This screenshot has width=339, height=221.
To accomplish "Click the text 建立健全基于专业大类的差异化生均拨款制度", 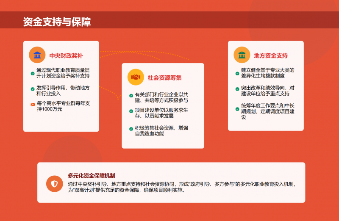I will [x=268, y=73].
